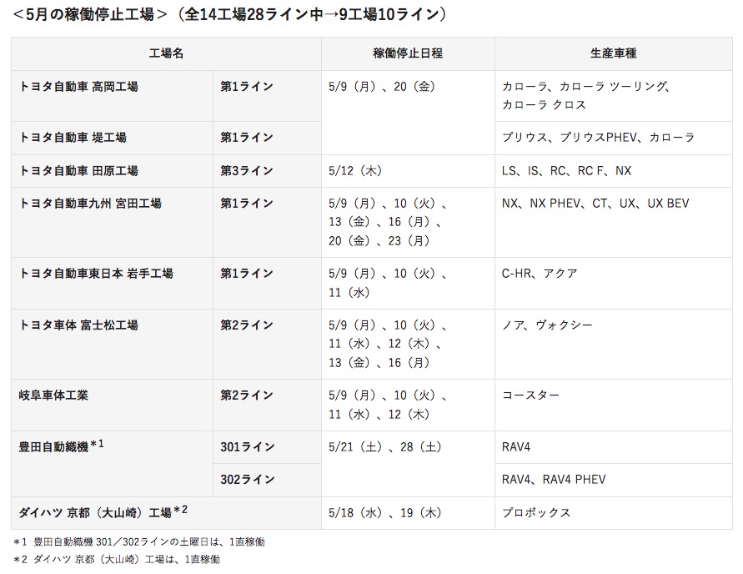Click the 生産車種 column header
The image size is (743, 574).
click(x=614, y=53)
